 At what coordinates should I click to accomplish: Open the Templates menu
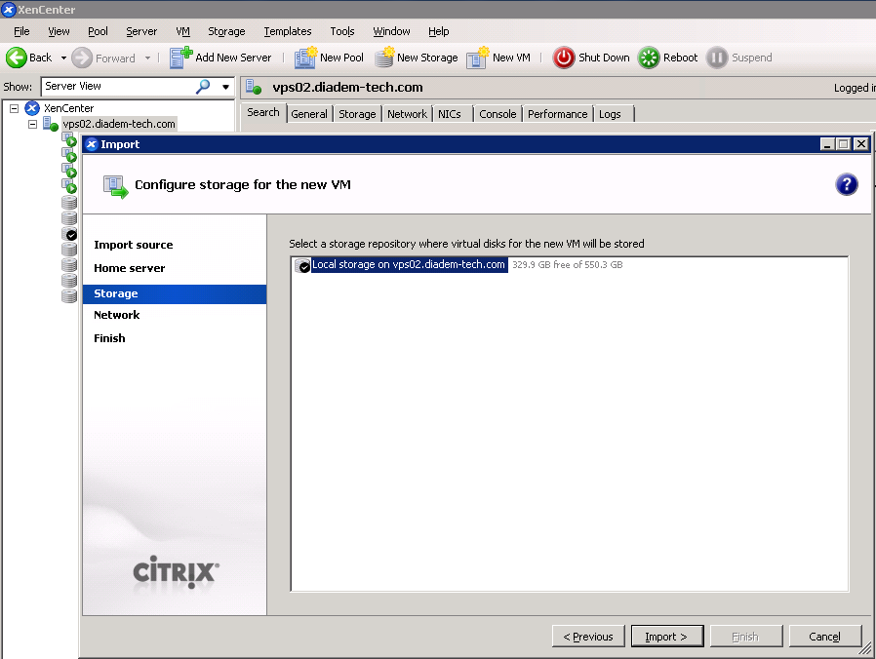288,31
